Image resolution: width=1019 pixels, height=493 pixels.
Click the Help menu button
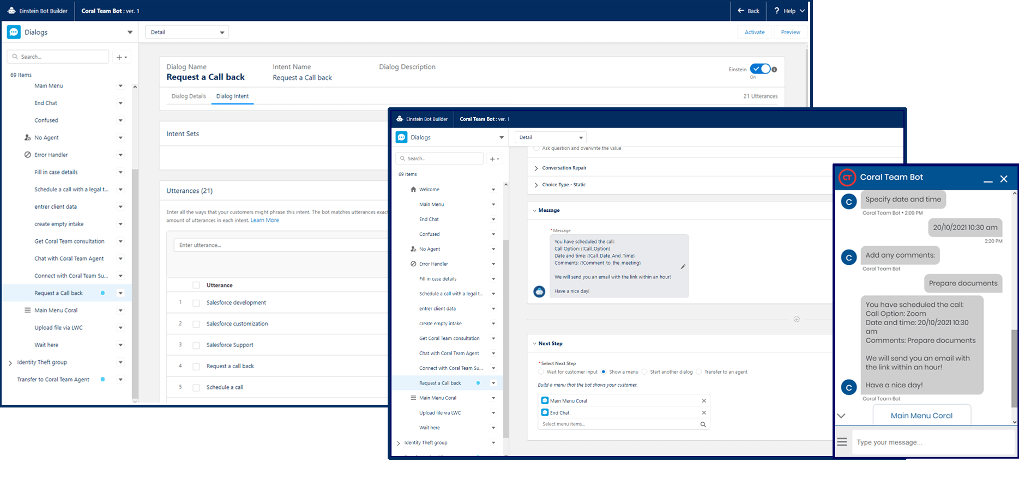tap(788, 11)
